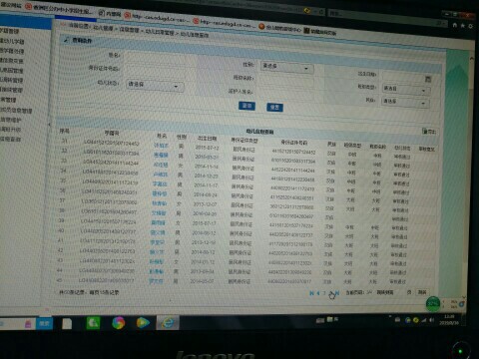This screenshot has width=479, height=359.
Task: Open the calendar picker icon for 出生日期
Action: click(x=428, y=79)
